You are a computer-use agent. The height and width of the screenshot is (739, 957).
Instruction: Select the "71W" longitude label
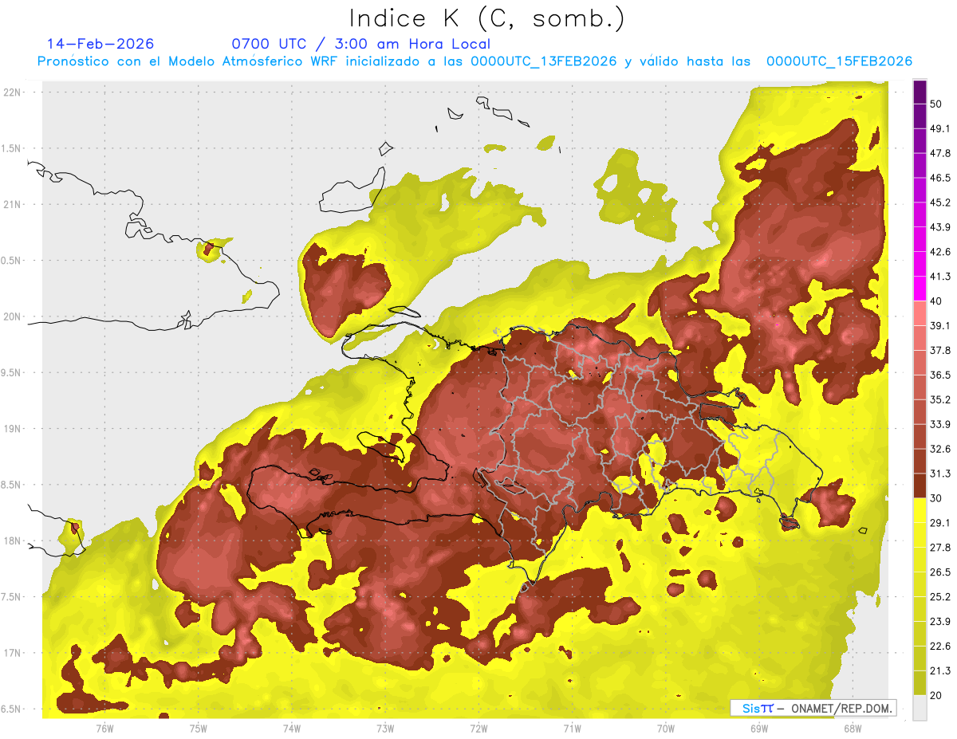572,728
